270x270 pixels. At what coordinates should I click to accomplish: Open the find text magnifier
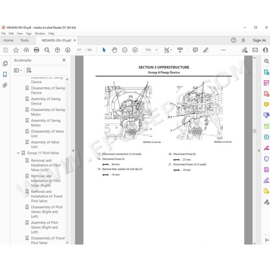click(x=47, y=50)
